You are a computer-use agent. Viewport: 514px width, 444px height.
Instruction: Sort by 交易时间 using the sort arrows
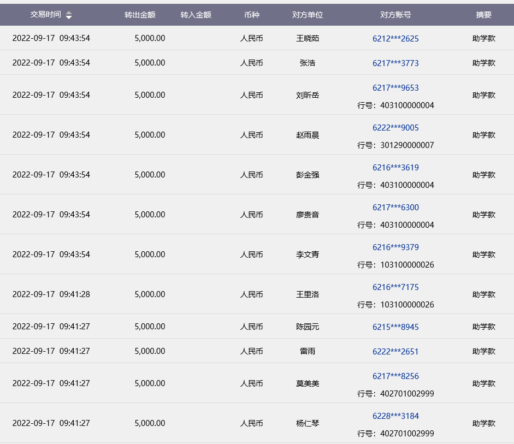click(69, 15)
